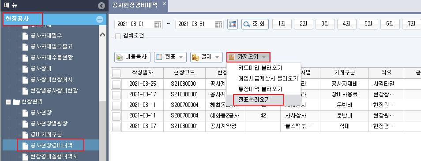Open calendar picker for start date 2021-03-01
The image size is (421, 161).
[158, 24]
